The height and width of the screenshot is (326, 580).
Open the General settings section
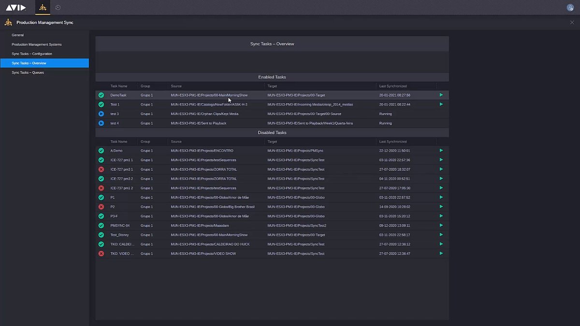[44, 35]
